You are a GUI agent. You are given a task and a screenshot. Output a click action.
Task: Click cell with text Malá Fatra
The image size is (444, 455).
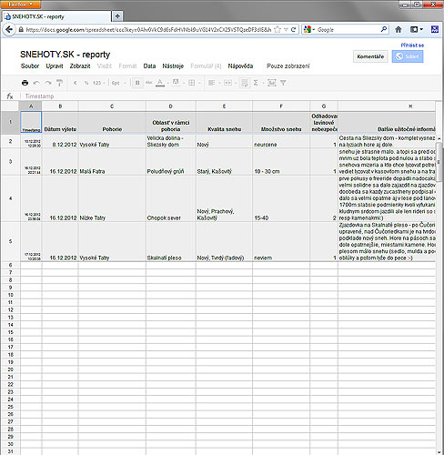[x=112, y=161]
